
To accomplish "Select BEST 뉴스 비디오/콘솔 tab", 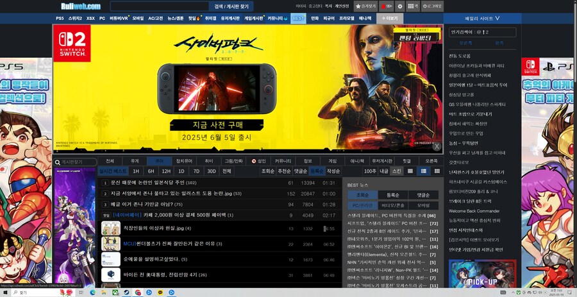I will pos(394,205).
